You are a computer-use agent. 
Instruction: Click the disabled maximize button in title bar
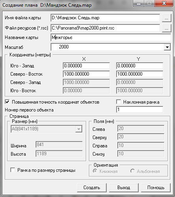click(149, 4)
